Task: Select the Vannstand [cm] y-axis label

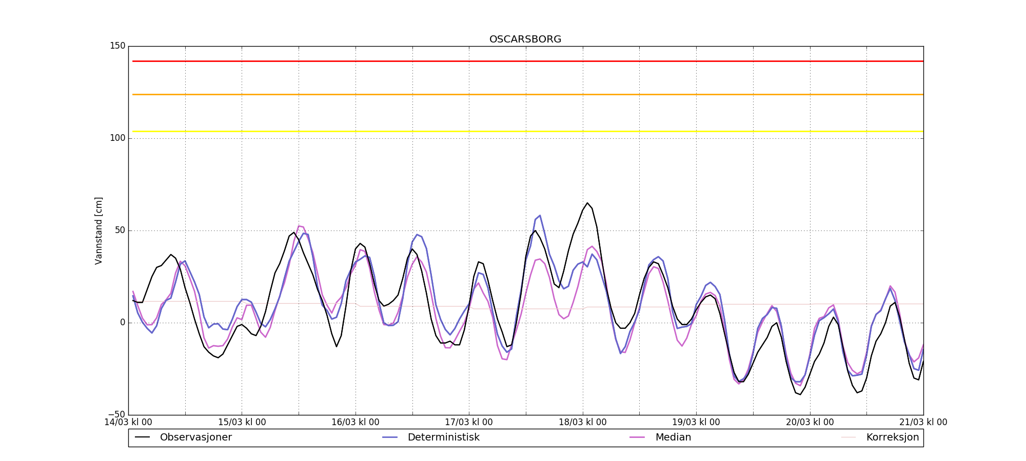Action: tap(98, 230)
